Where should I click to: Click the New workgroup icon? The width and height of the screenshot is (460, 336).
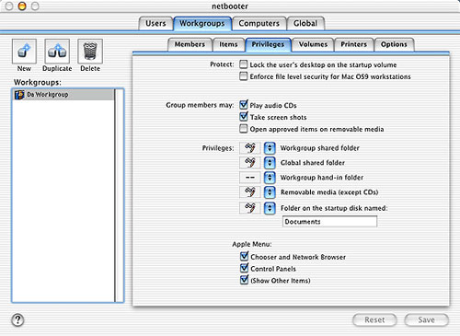tap(24, 51)
